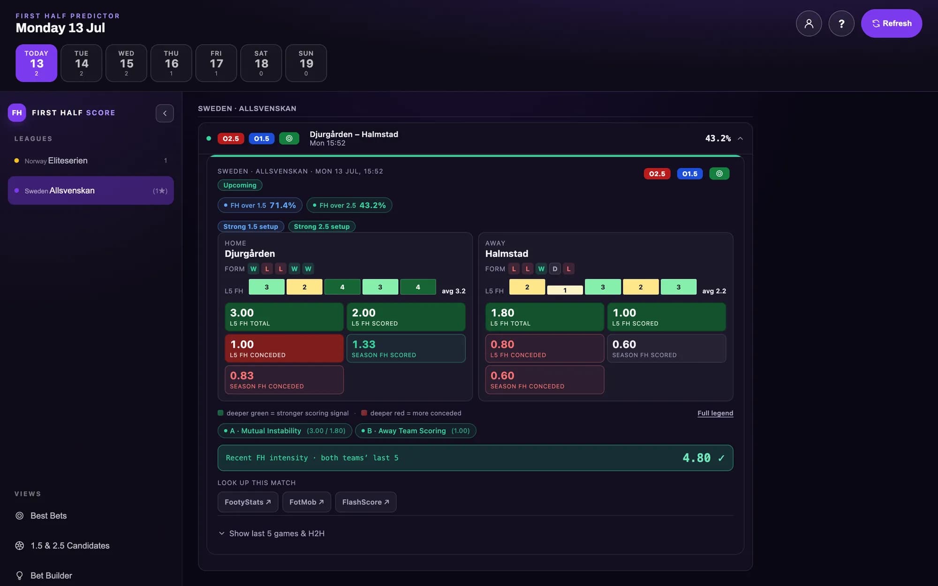
Task: Click the green legend swatch for scoring signal
Action: coord(220,413)
